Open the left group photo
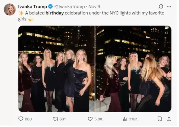This screenshot has width=179, height=127. pyautogui.click(x=56, y=69)
